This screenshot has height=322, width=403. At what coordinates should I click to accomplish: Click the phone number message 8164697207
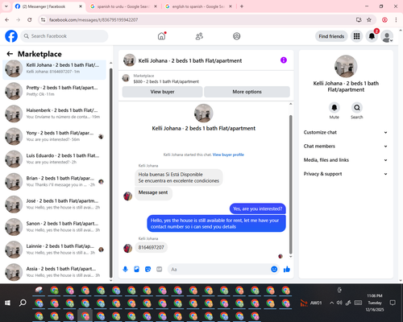(x=151, y=247)
